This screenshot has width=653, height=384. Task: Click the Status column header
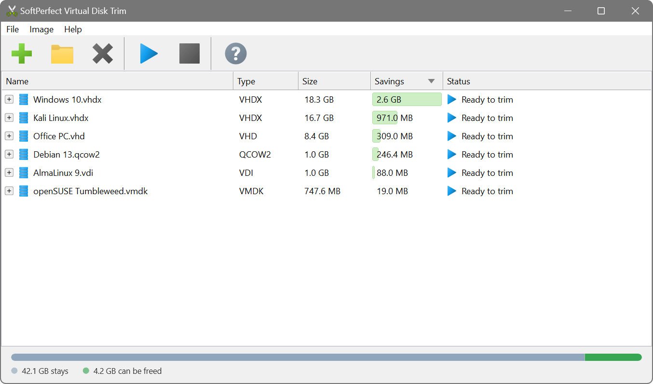click(547, 81)
